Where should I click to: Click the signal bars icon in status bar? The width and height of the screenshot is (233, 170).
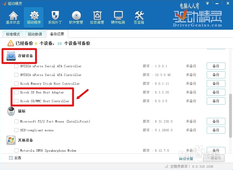click(166, 166)
